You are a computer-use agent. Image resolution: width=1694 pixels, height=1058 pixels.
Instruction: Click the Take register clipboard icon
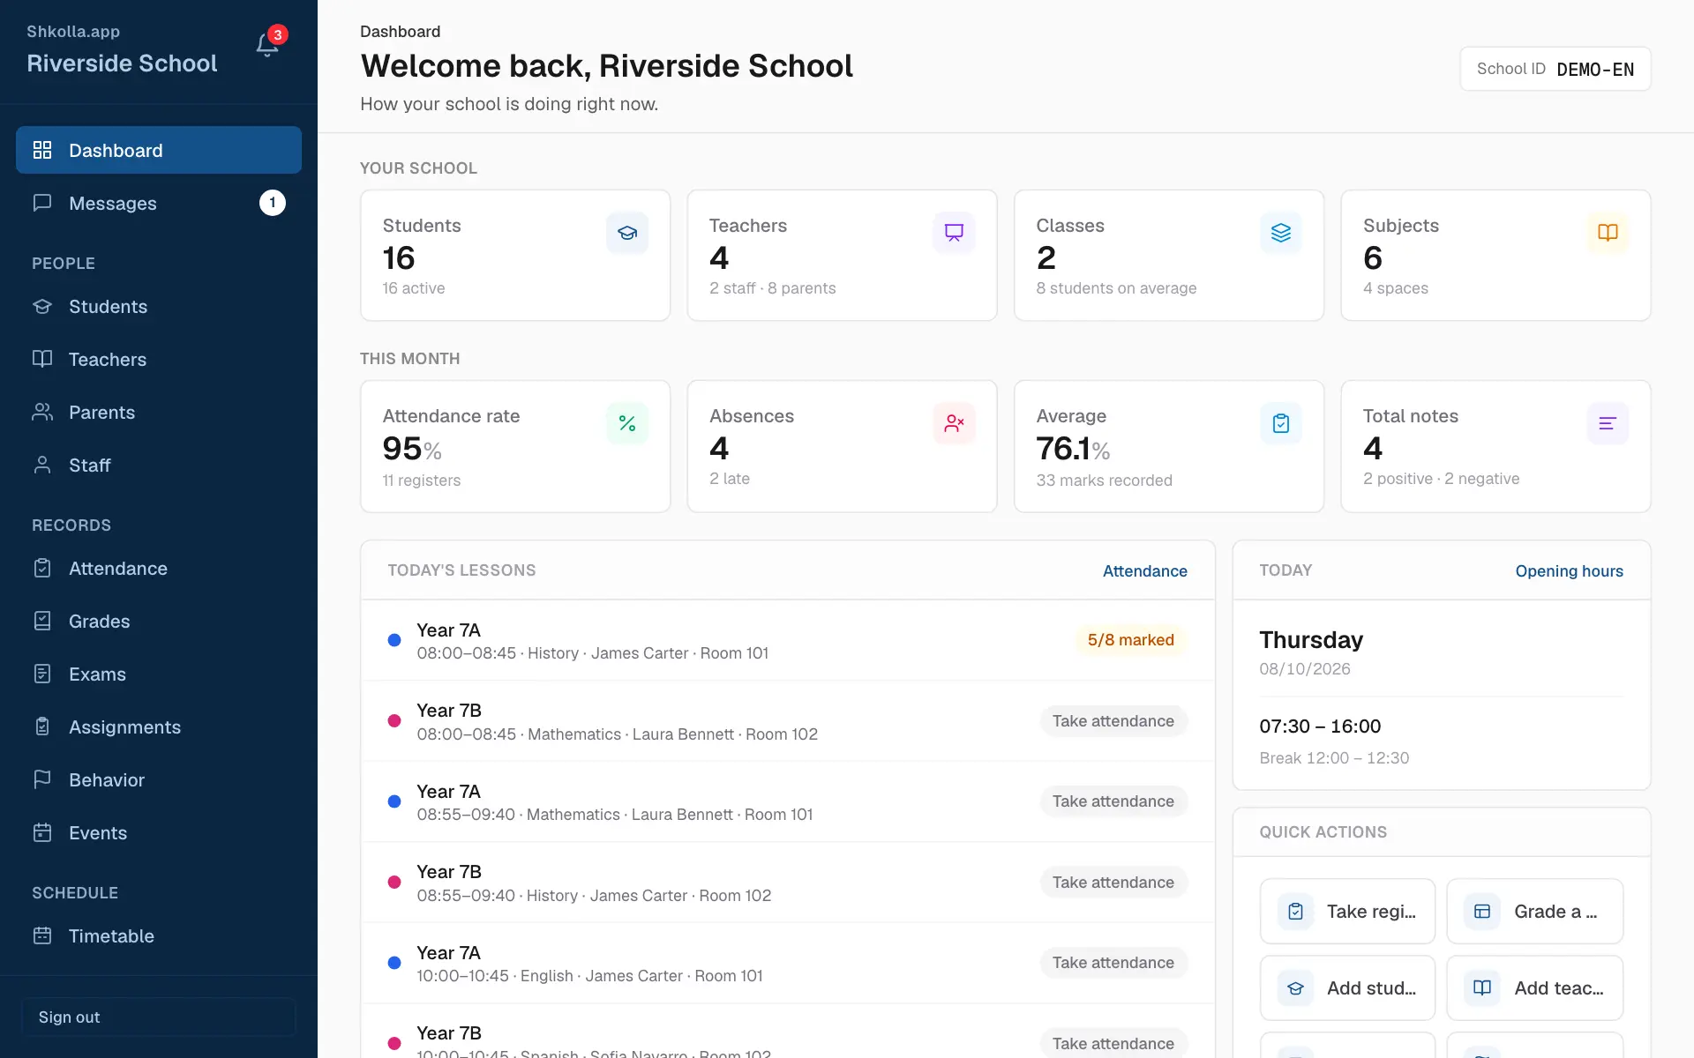(1295, 912)
